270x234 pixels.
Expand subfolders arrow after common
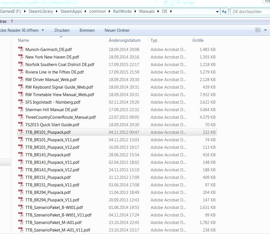[x=109, y=11]
